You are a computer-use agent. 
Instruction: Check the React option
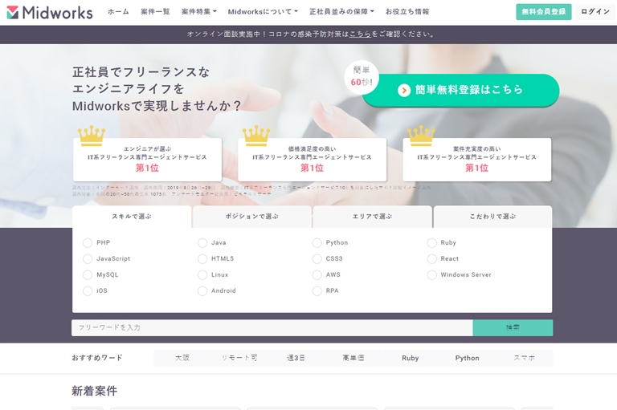(x=431, y=258)
